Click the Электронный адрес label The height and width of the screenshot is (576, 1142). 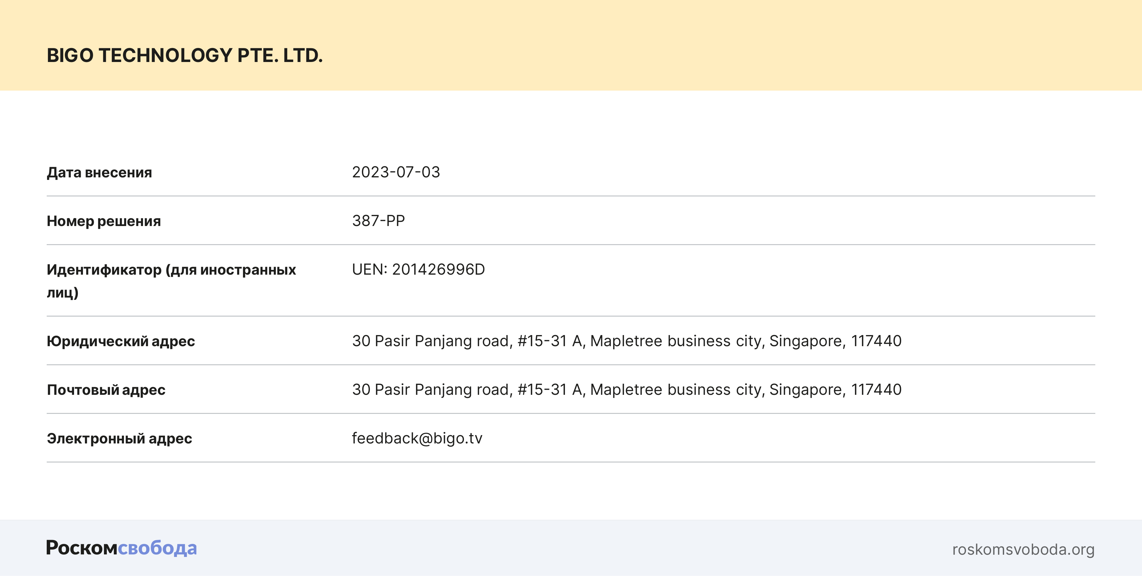[119, 439]
